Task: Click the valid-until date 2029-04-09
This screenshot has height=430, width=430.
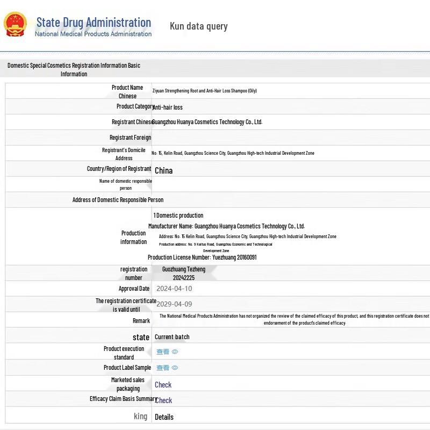Action: click(x=174, y=304)
